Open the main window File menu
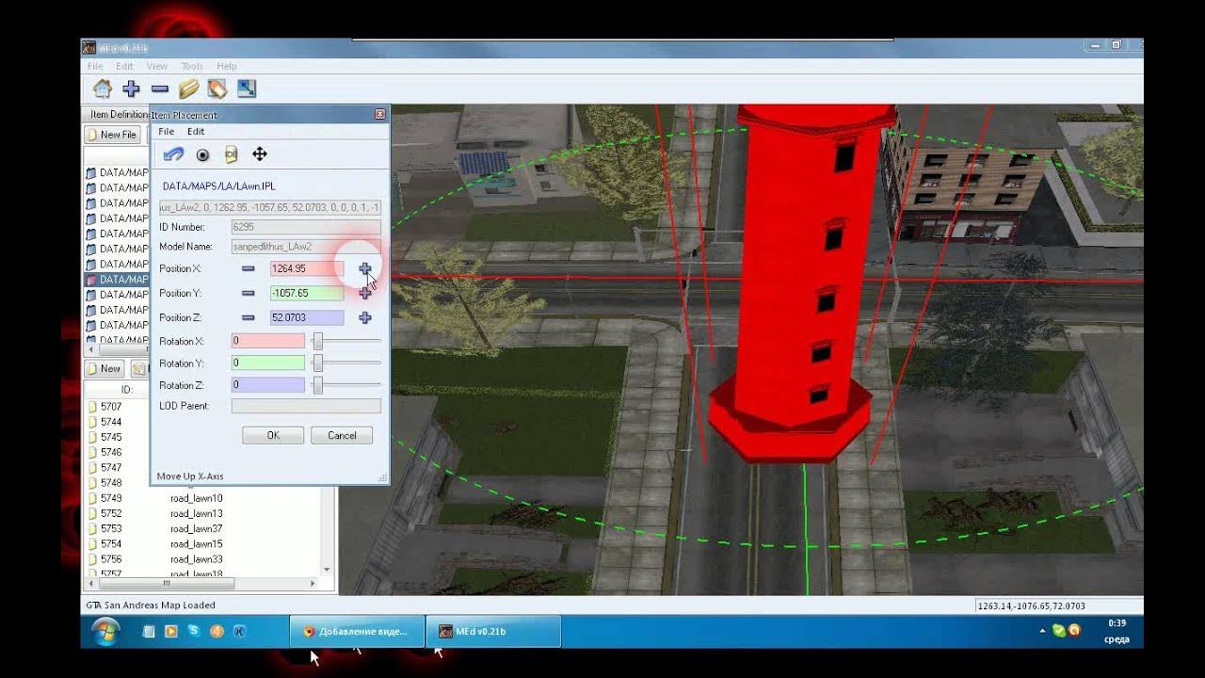The image size is (1205, 678). [x=95, y=66]
